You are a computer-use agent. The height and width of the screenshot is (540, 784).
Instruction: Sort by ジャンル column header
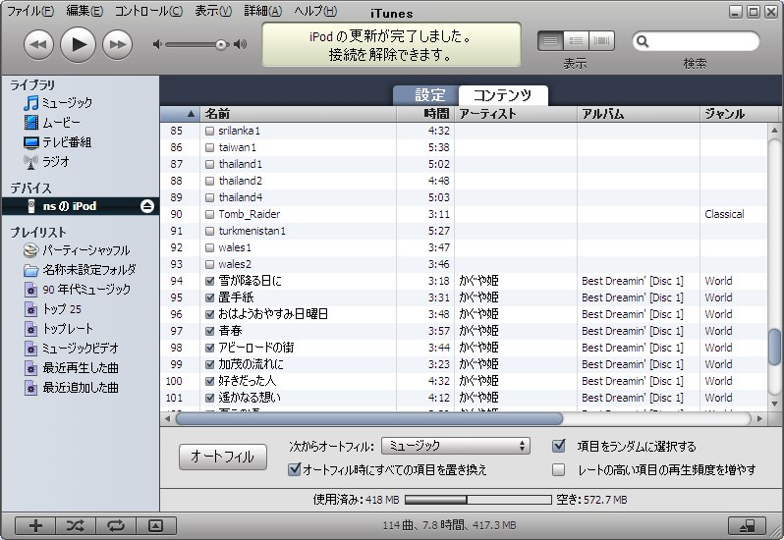740,114
